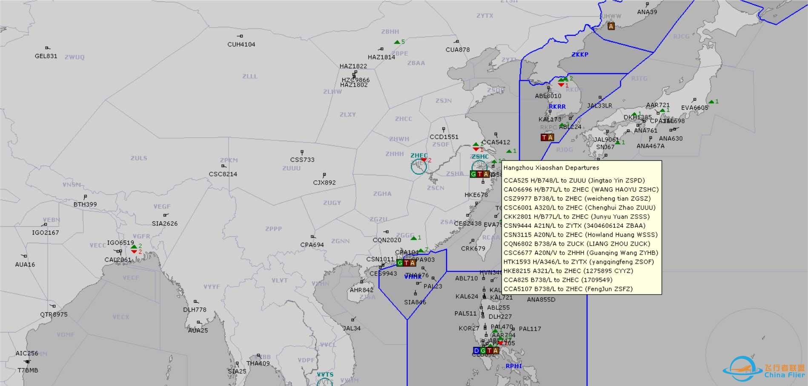Click the IGO2167 flight label
Image resolution: width=808 pixels, height=386 pixels.
(46, 233)
